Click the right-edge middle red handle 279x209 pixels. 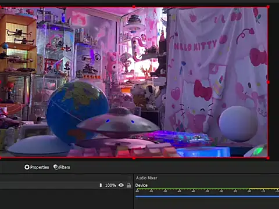click(269, 82)
